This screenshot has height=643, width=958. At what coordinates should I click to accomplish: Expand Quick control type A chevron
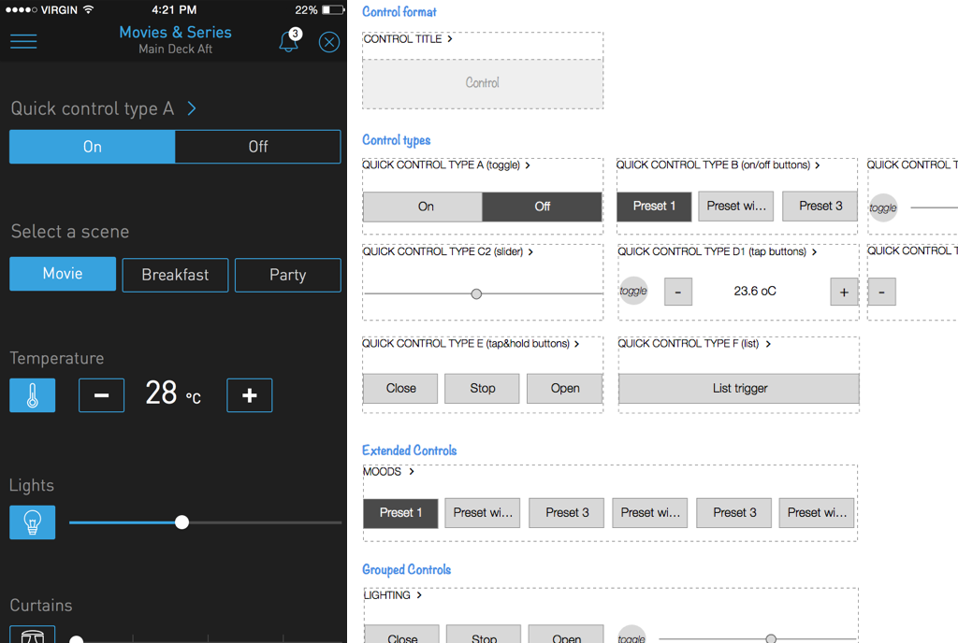[x=192, y=108]
